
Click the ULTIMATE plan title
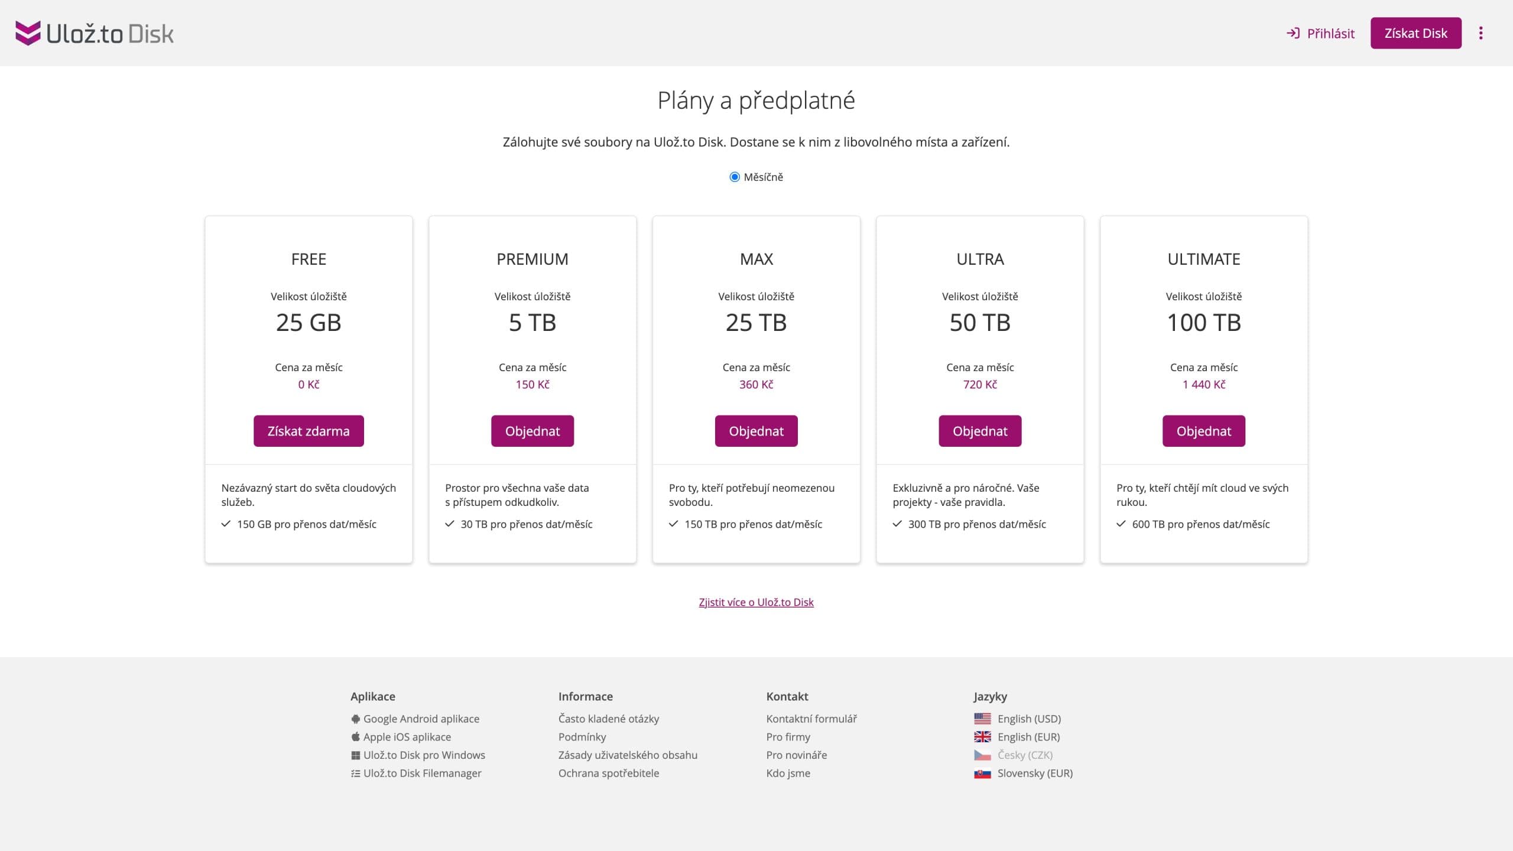click(1204, 259)
